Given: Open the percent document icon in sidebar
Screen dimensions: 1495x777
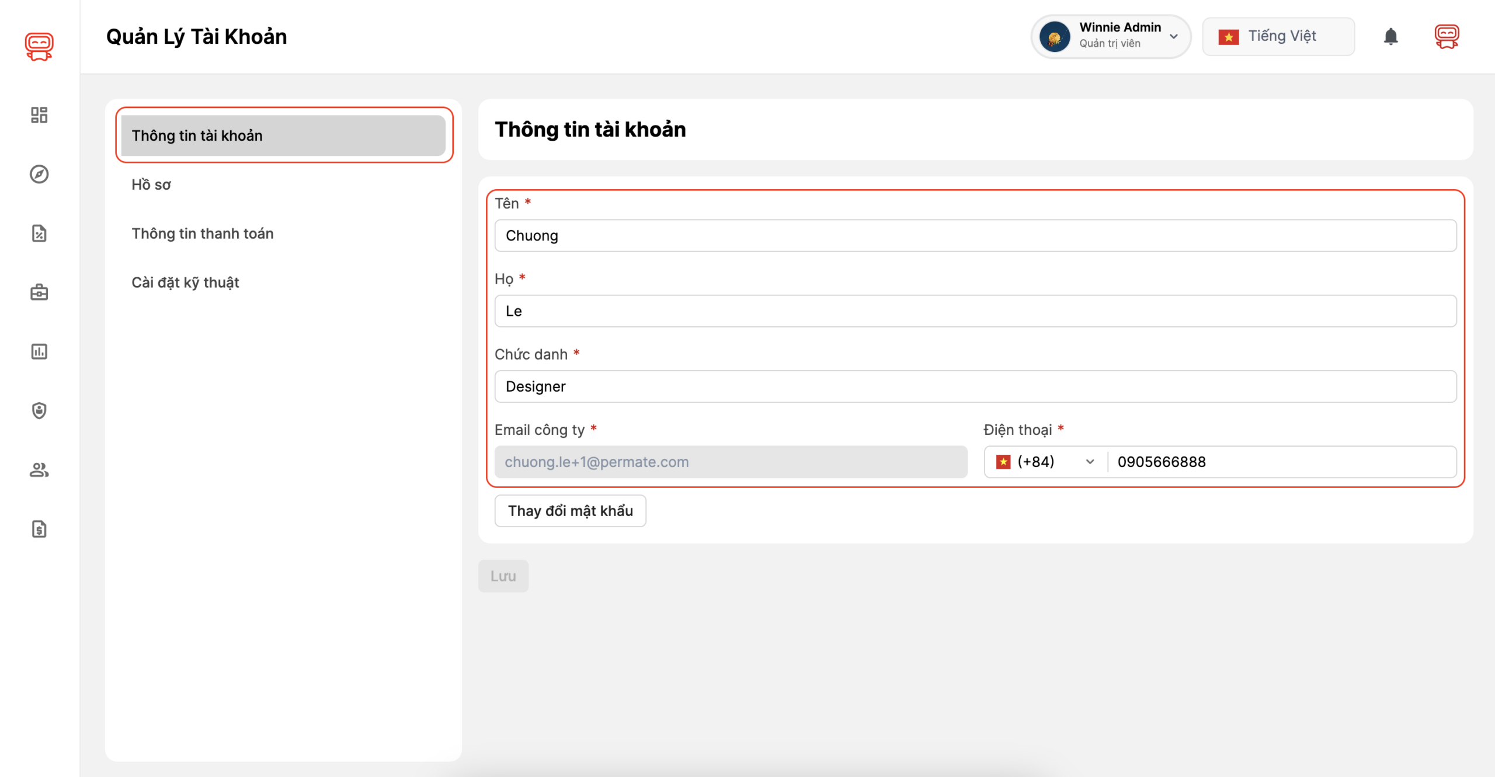Looking at the screenshot, I should coord(39,234).
